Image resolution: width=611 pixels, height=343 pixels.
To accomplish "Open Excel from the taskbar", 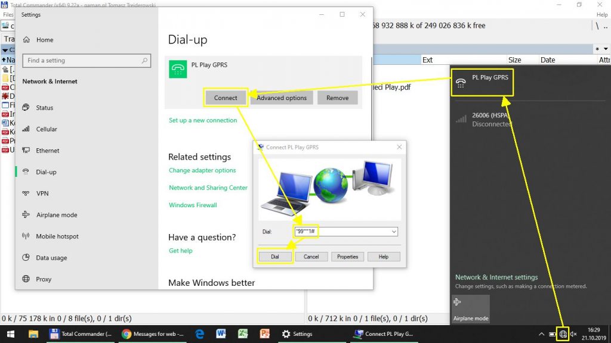I will coord(243,333).
